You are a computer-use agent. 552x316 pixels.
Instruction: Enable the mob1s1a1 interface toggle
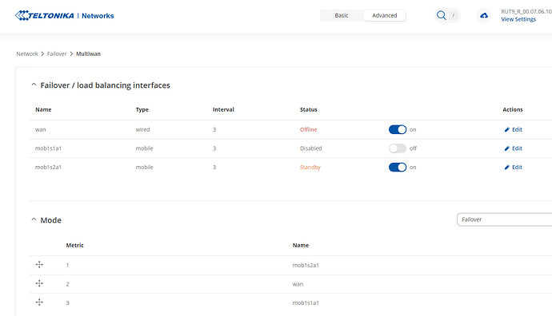(x=398, y=148)
